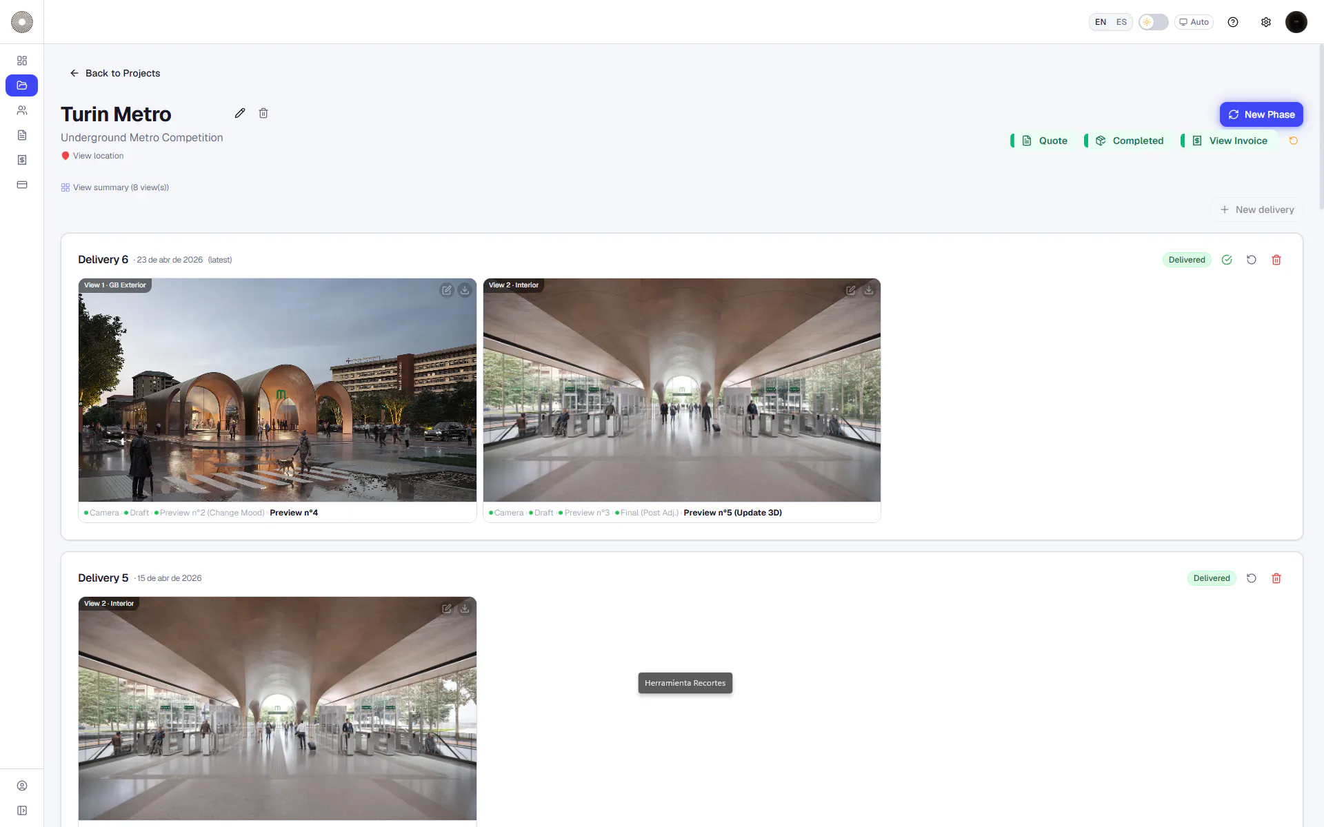Delete the Turin Metro project
The image size is (1324, 827).
pyautogui.click(x=263, y=113)
